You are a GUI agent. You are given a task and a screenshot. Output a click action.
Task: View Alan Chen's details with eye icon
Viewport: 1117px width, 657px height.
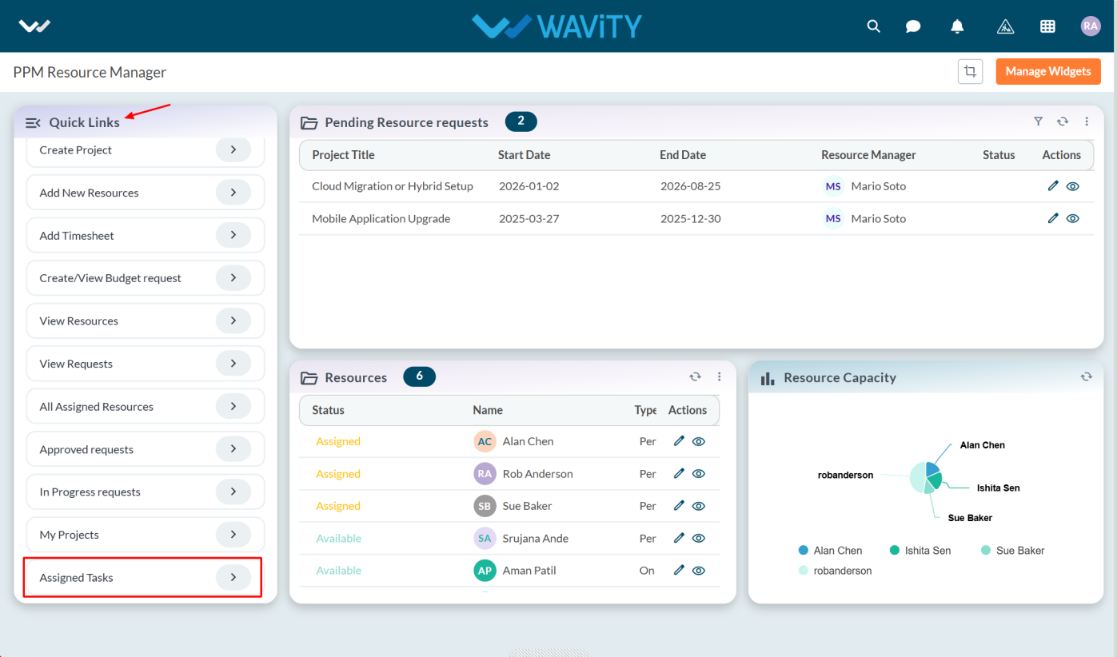699,441
